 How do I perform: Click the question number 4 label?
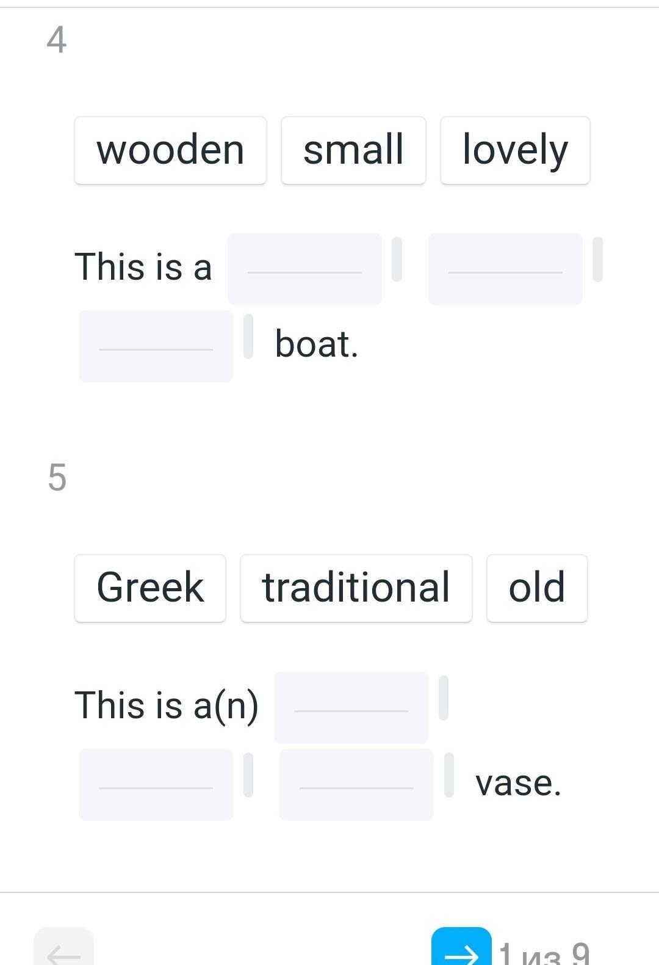(x=57, y=41)
